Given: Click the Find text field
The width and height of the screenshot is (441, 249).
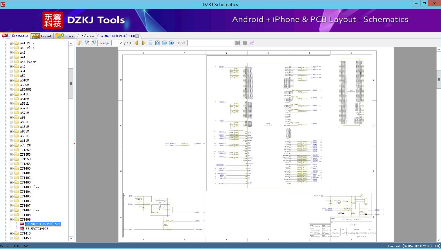Looking at the screenshot, I should pos(210,43).
